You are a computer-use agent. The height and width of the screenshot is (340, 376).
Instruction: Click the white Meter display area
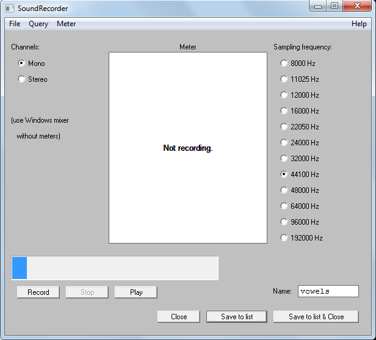pos(188,148)
